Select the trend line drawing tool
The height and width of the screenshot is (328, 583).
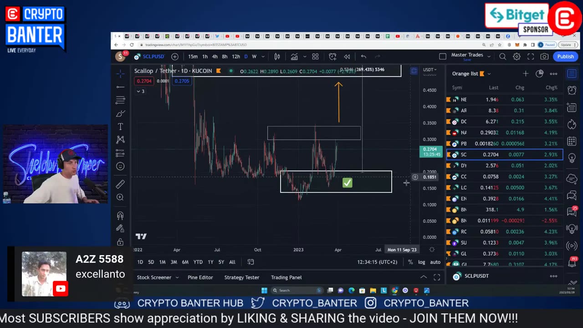(x=120, y=87)
